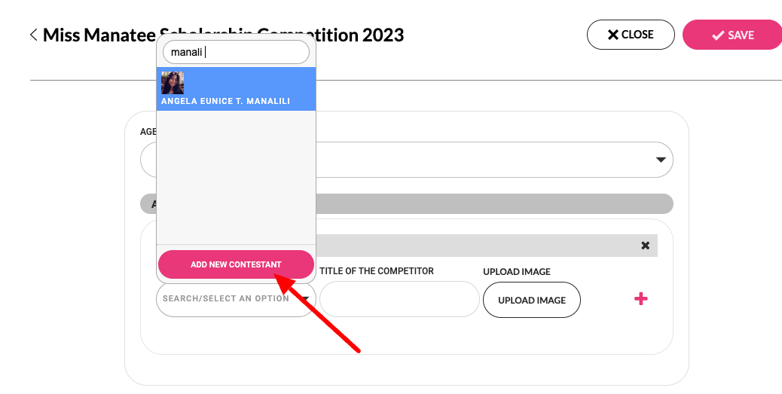The height and width of the screenshot is (394, 782).
Task: Click the Title of the Competitor text field
Action: click(x=399, y=299)
